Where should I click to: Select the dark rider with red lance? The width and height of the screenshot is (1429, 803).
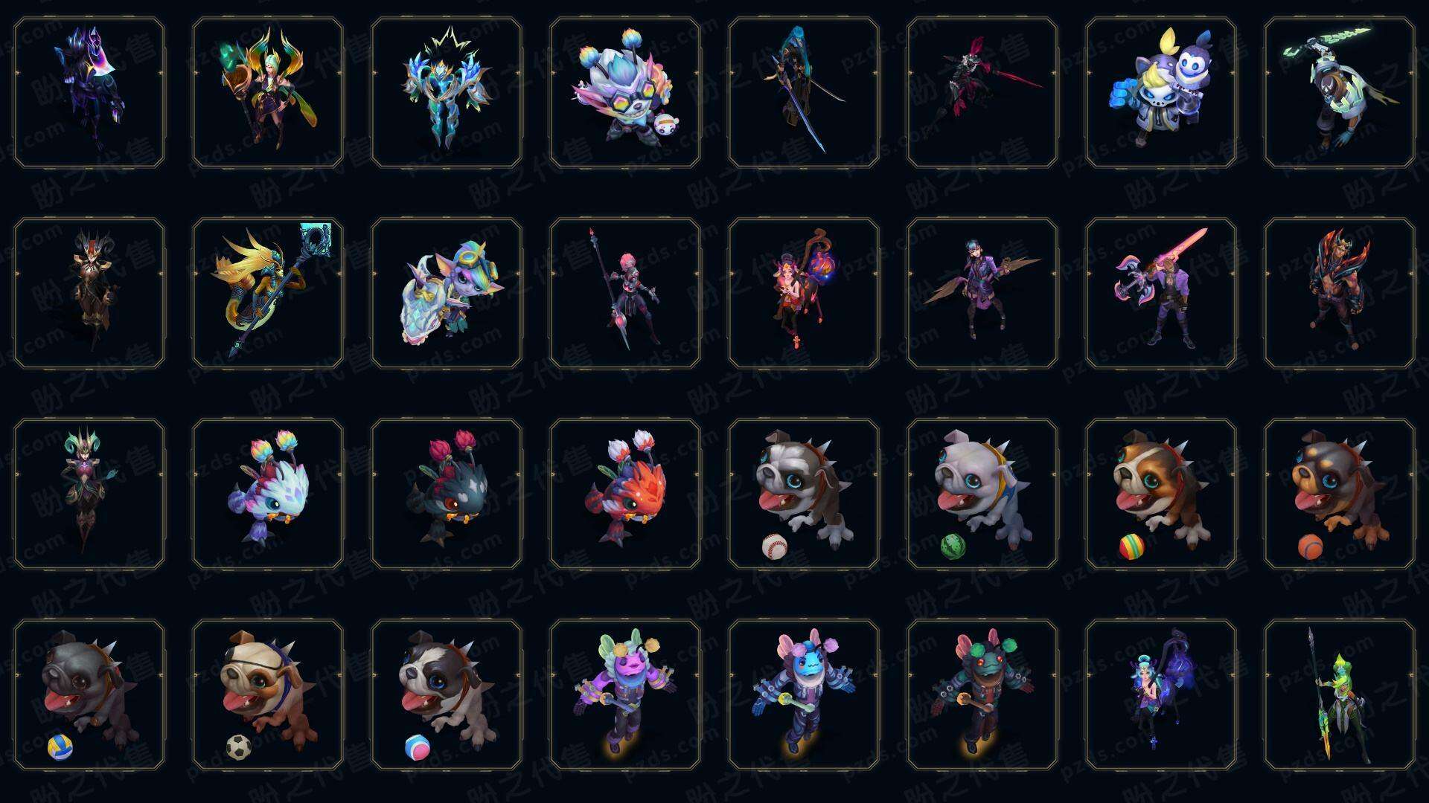982,92
